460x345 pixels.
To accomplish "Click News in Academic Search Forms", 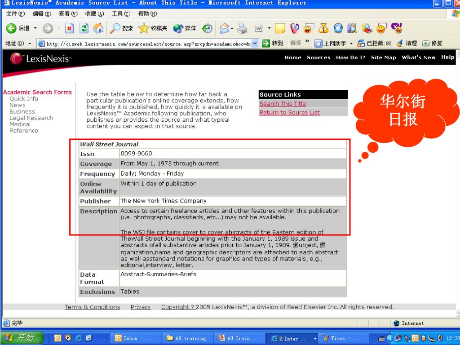I will tap(18, 105).
